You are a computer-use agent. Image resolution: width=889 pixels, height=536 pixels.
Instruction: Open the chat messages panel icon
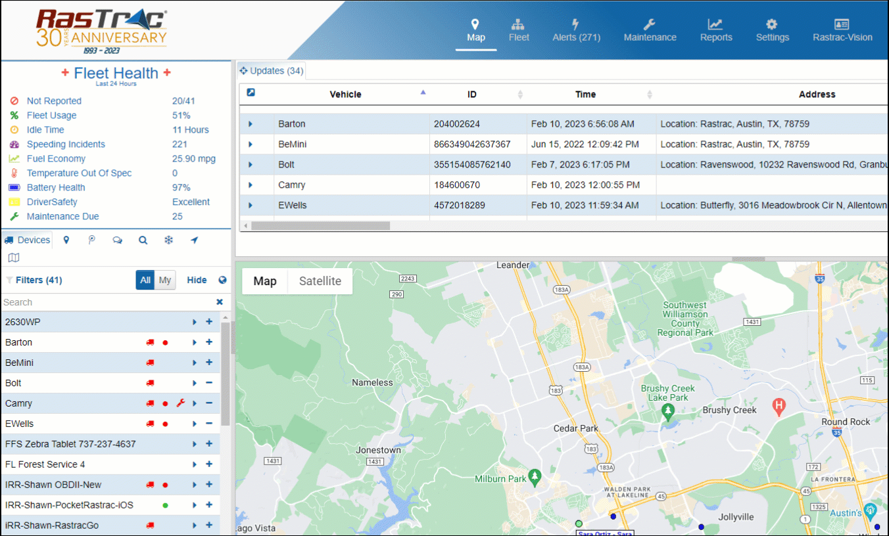(118, 240)
